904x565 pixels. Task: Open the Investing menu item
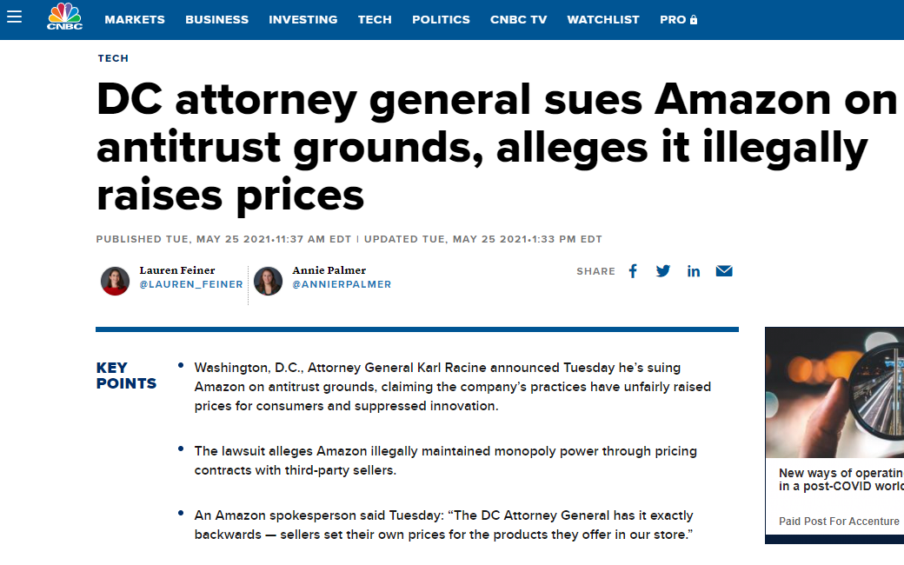303,20
